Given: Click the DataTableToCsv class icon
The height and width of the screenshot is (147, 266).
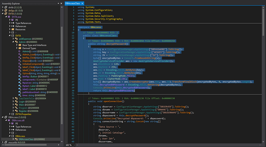Looking at the screenshot, I should pos(16,98).
